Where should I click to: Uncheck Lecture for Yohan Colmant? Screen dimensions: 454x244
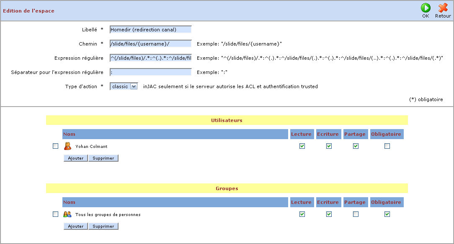tap(302, 146)
